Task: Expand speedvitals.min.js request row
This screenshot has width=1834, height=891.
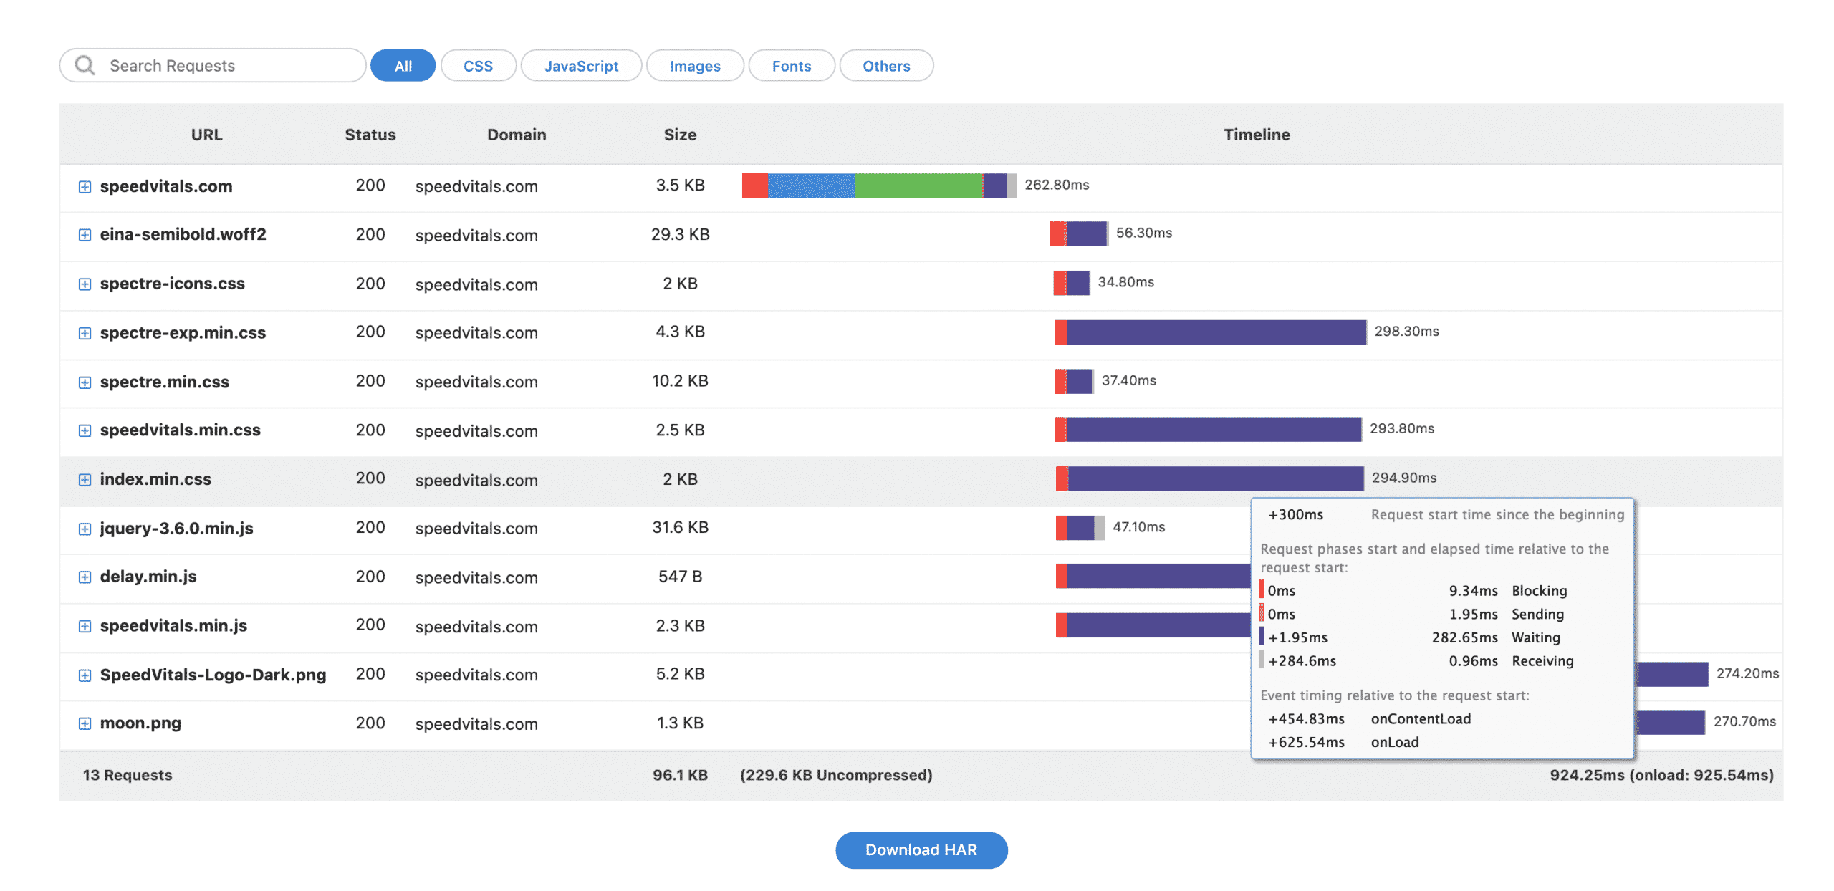Action: tap(85, 627)
